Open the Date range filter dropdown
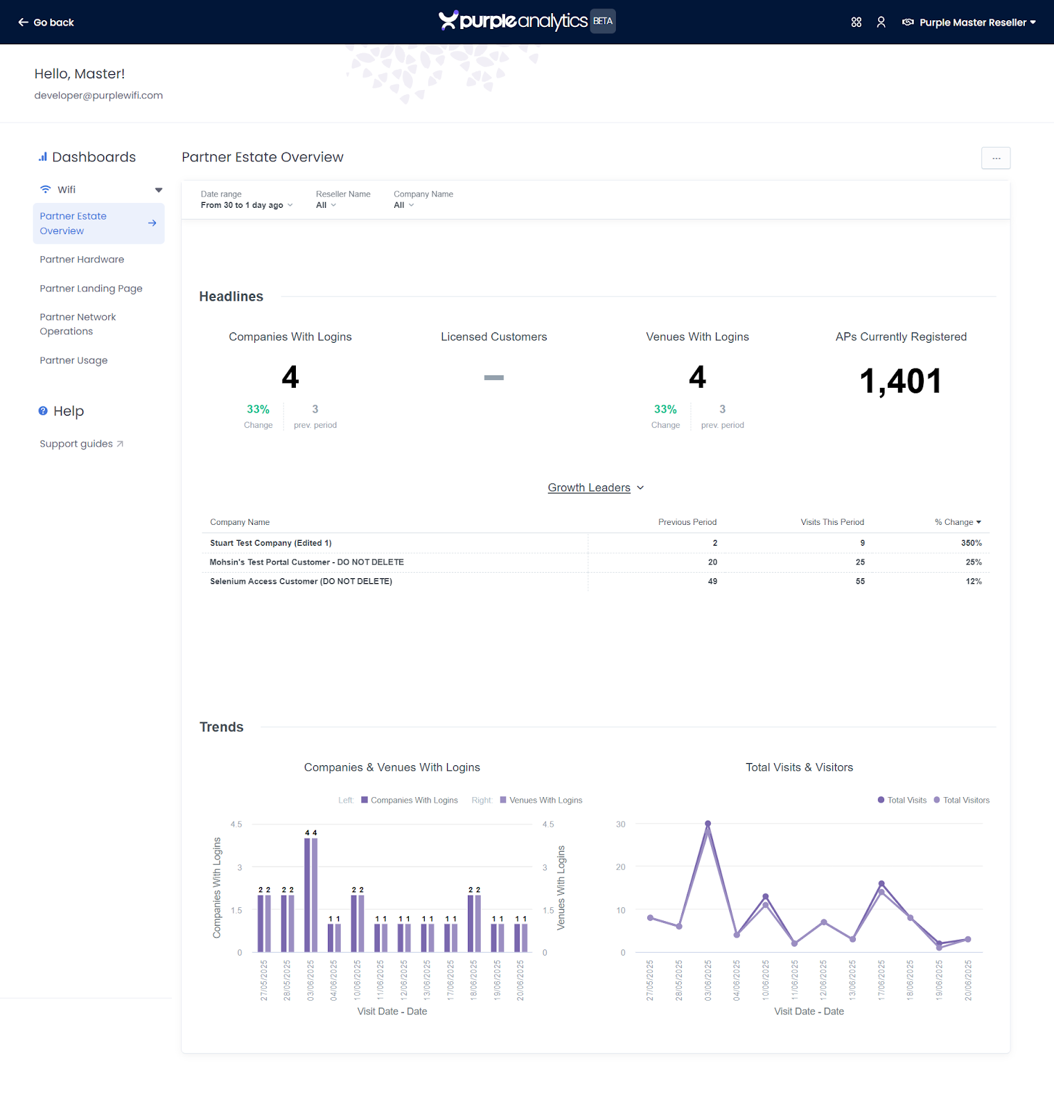 click(x=247, y=205)
